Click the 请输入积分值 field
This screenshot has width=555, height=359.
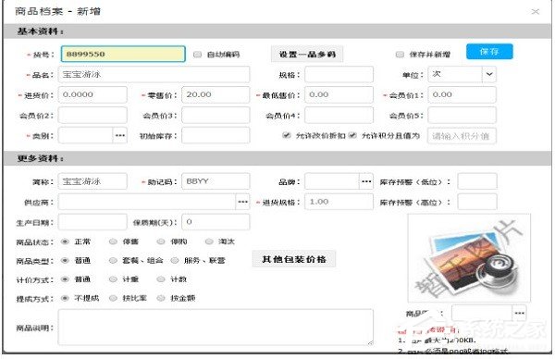click(x=462, y=136)
